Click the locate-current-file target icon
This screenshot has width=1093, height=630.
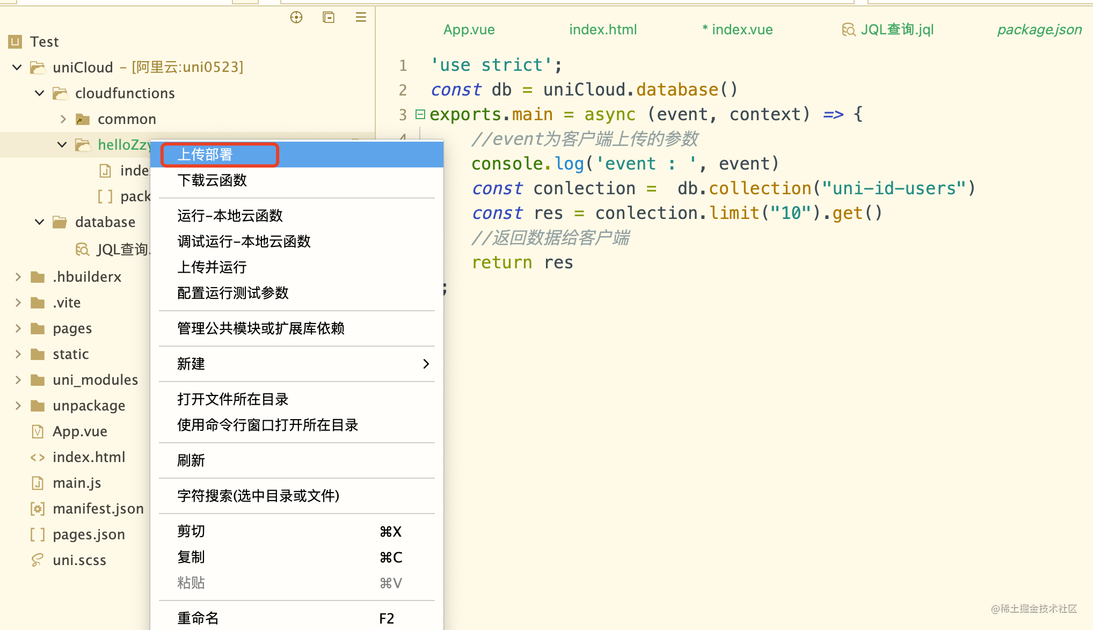click(296, 17)
